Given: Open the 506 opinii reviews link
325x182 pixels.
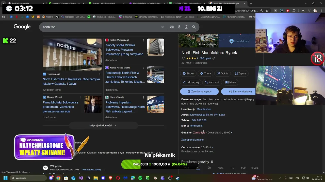Looking at the screenshot, I should [x=205, y=58].
